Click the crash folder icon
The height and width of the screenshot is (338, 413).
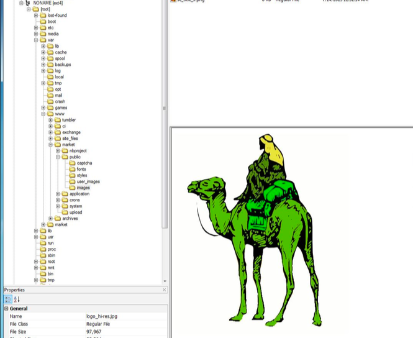click(x=50, y=101)
